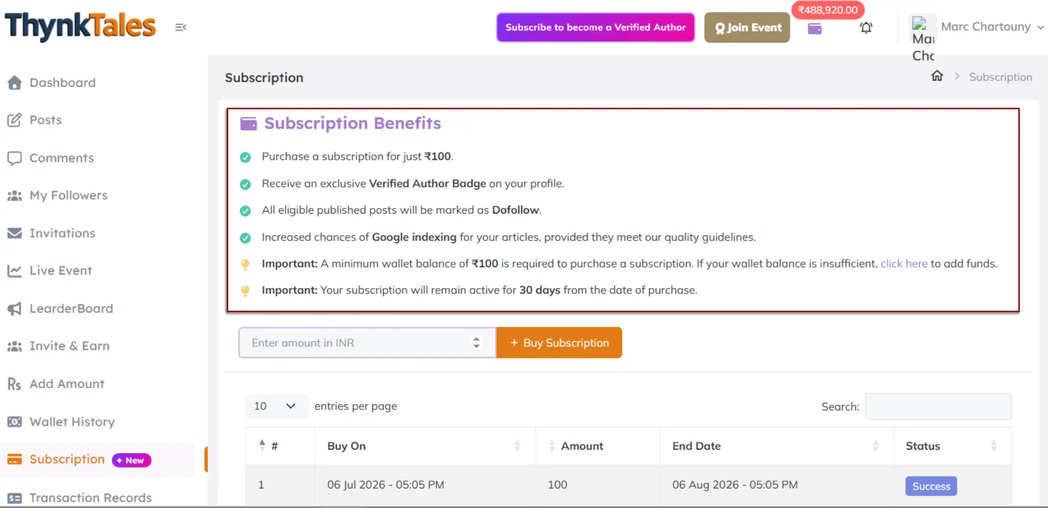The height and width of the screenshot is (508, 1048).
Task: Go to Comments via speech bubble icon
Action: [14, 158]
